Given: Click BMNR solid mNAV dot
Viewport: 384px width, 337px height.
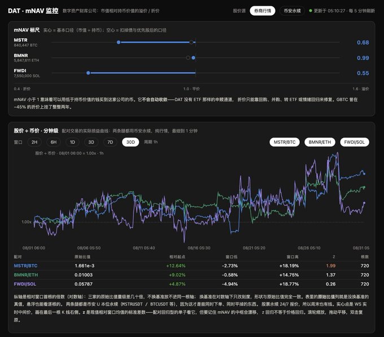Looking at the screenshot, I should tap(194, 57).
